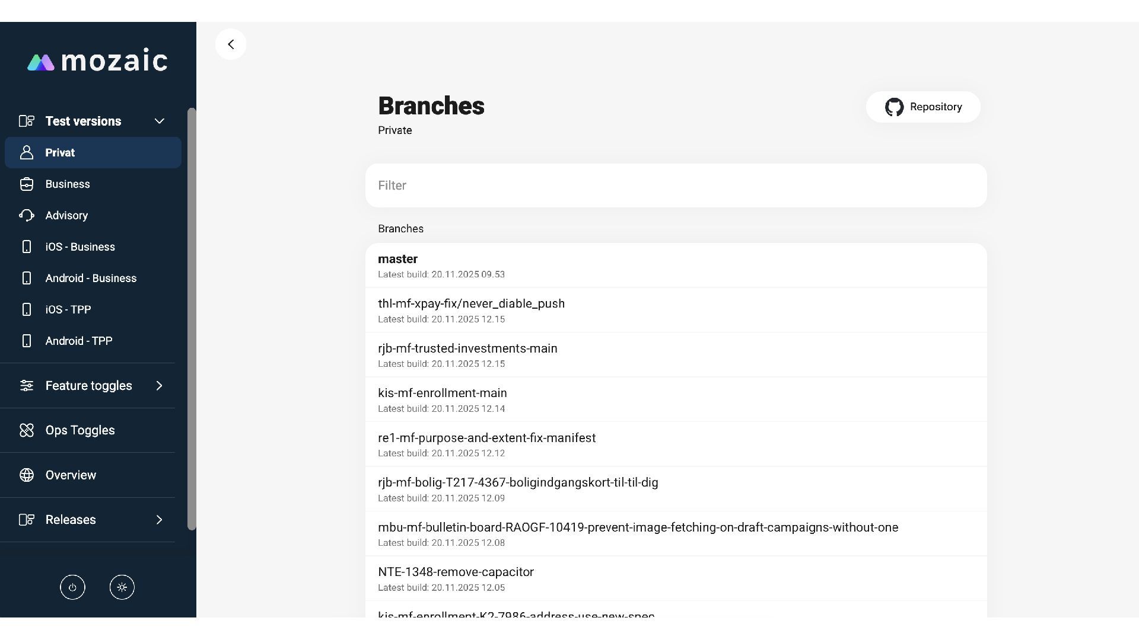
Task: Click the sidebar vertical scrollbar
Action: tap(192, 319)
